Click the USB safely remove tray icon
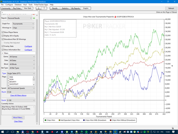The width and height of the screenshot is (178, 134). click(151, 132)
